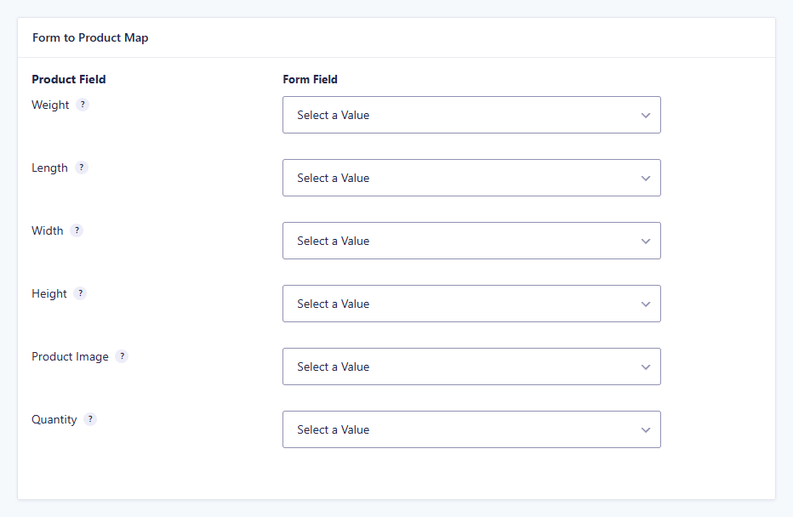Click the Quantity field label
This screenshot has width=793, height=517.
tap(54, 419)
